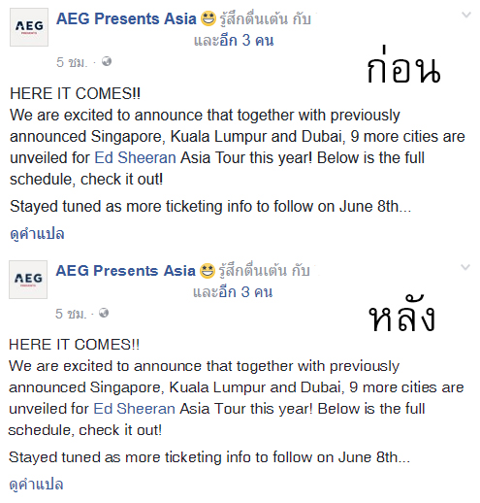Click the AEG logo thumbnail in second post
The image size is (480, 503).
[28, 280]
